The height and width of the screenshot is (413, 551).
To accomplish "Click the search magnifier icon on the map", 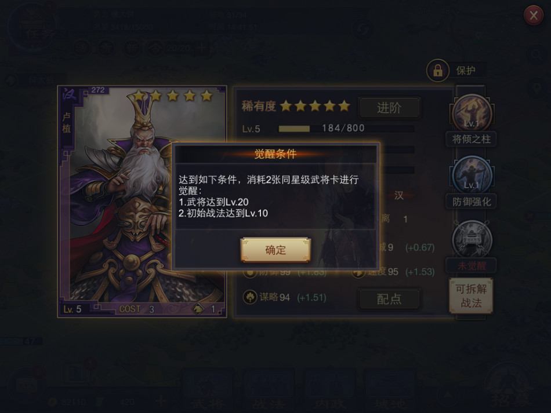I will (x=536, y=54).
